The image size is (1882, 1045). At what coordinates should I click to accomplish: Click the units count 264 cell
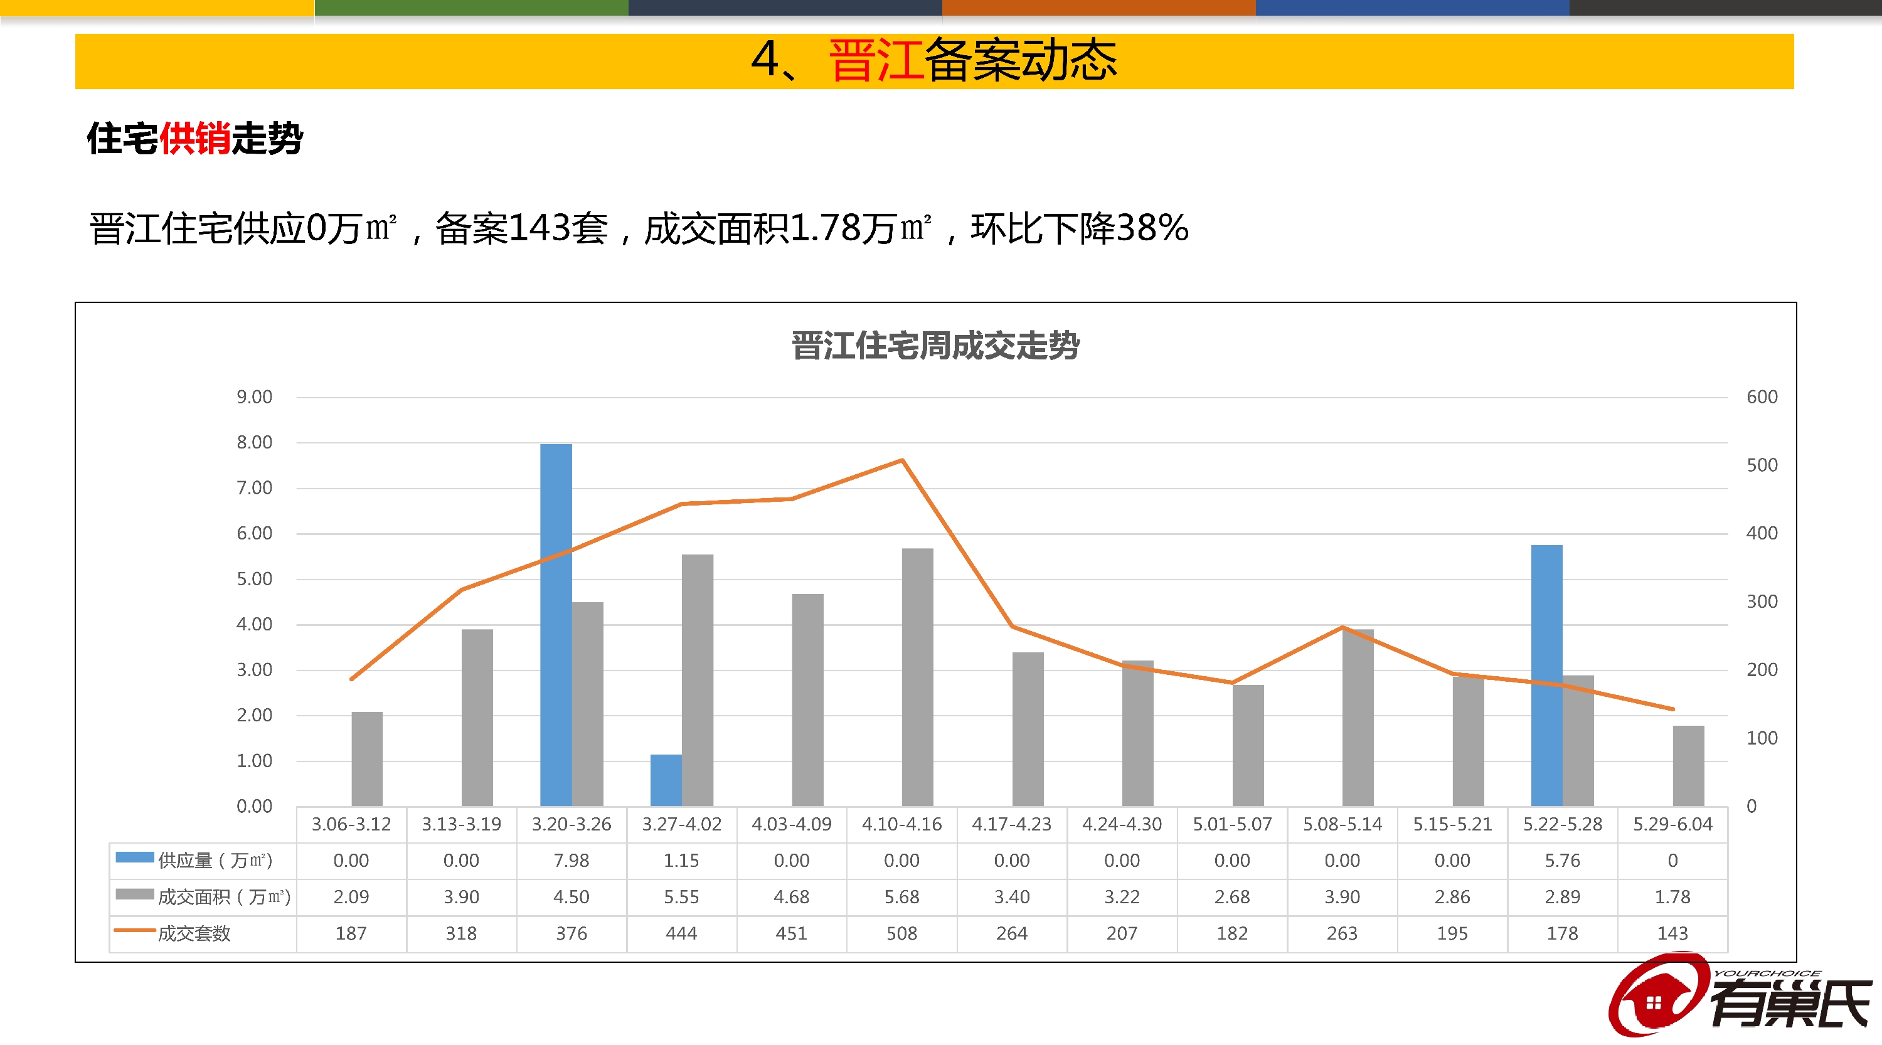[1012, 934]
